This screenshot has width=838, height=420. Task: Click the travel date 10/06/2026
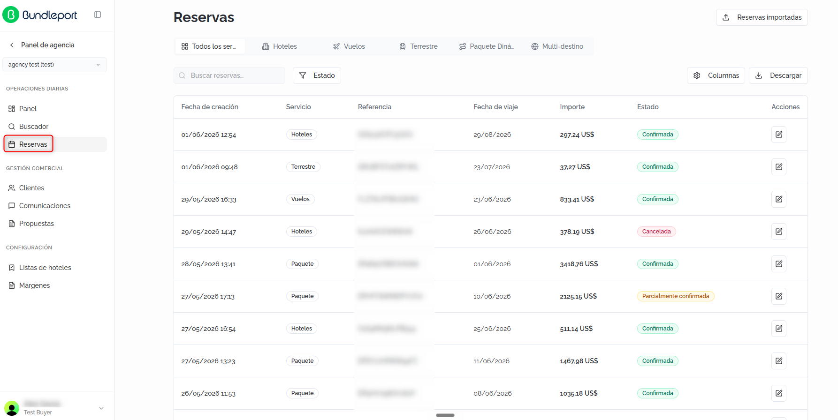[x=492, y=296]
